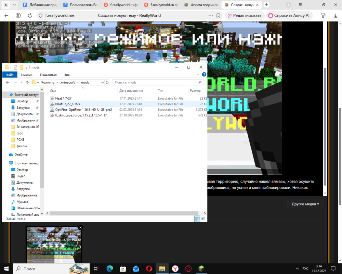Show hidden tray icons chevron
This screenshot has width=342, height=274.
tap(297, 269)
